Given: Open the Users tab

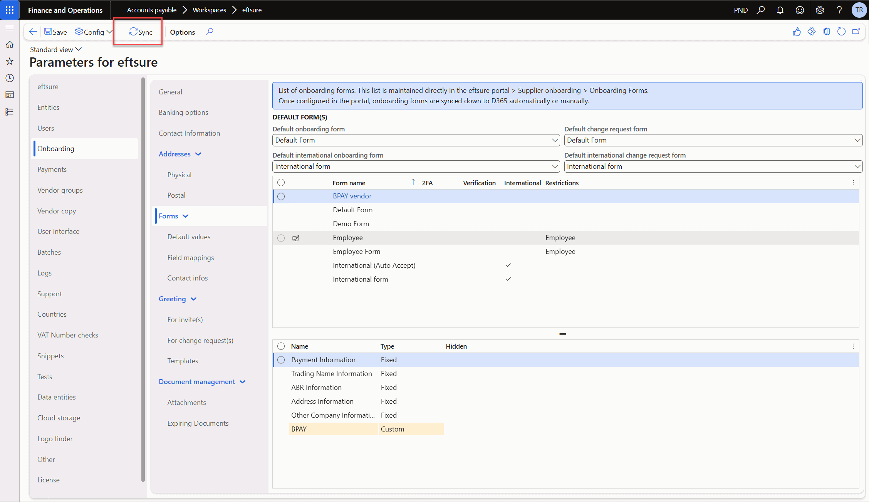Looking at the screenshot, I should click(x=46, y=128).
